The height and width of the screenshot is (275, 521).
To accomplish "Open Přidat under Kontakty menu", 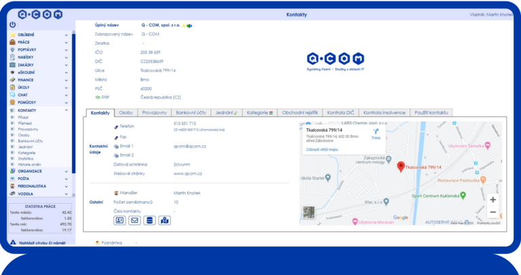I will coord(23,117).
